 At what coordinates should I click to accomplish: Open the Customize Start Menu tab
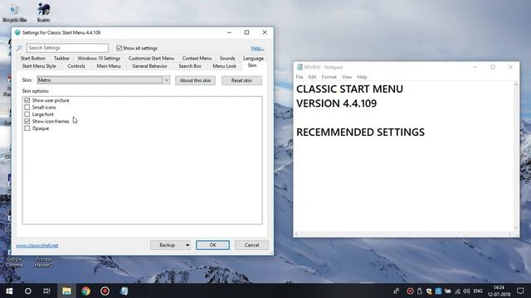(151, 58)
